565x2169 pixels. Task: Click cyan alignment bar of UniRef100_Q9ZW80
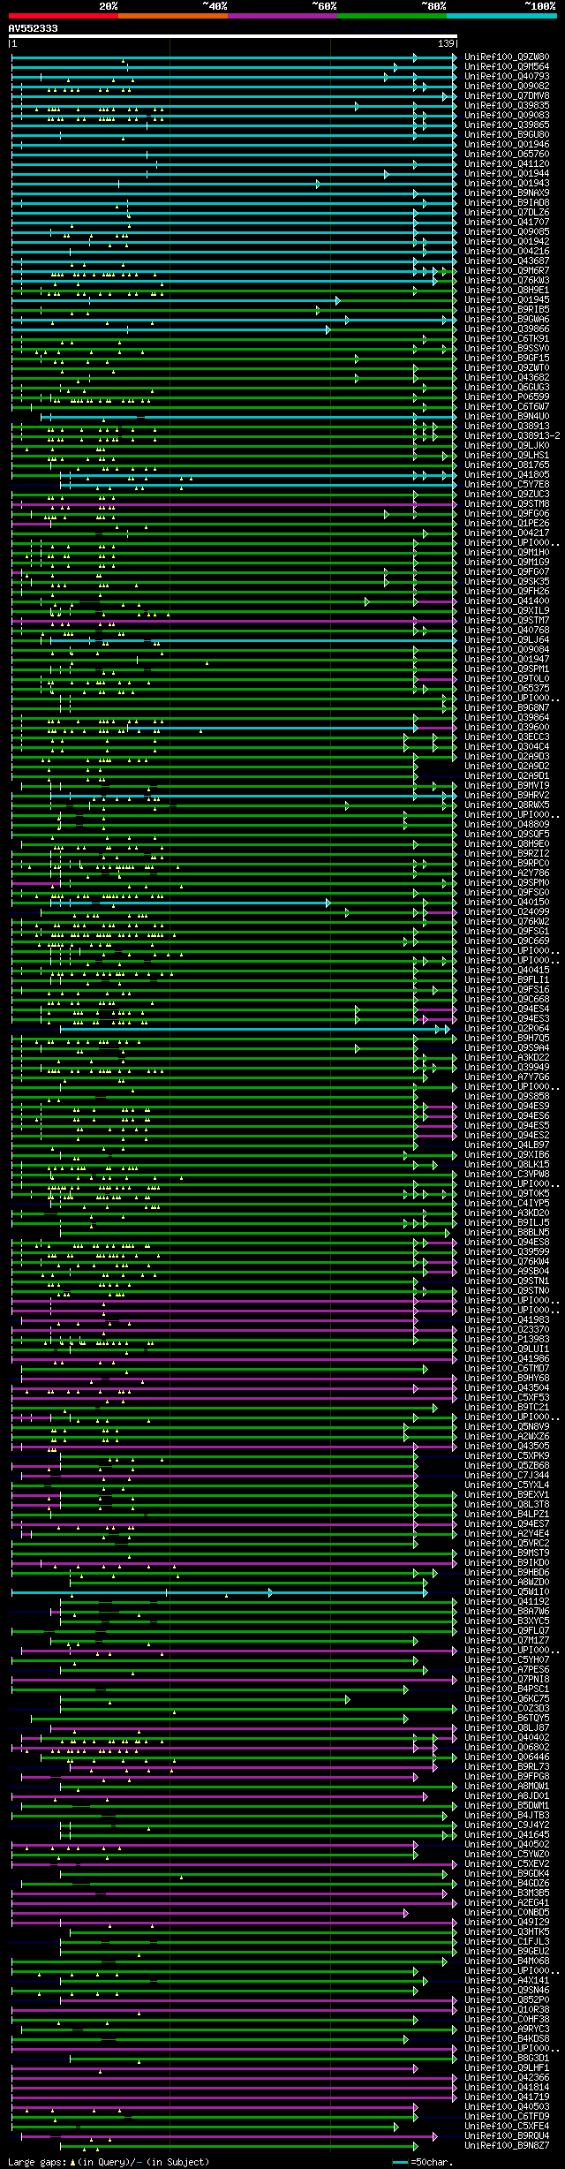click(234, 57)
